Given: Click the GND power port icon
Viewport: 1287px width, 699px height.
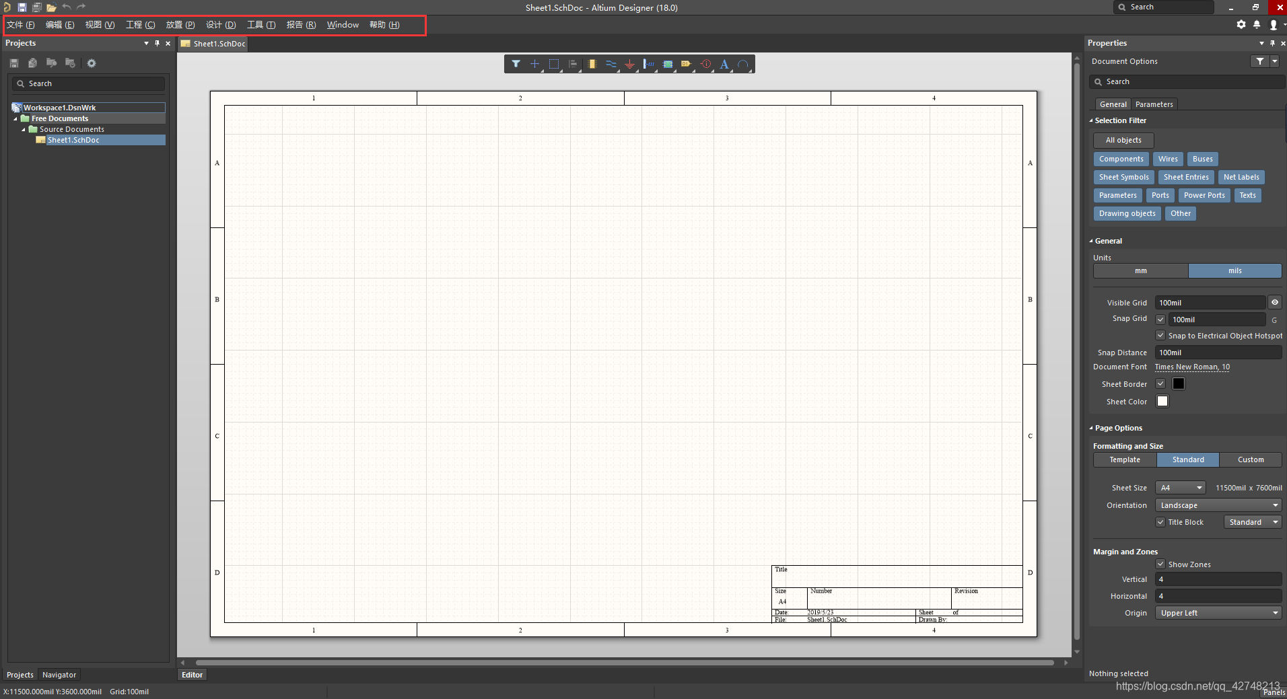Looking at the screenshot, I should 629,64.
